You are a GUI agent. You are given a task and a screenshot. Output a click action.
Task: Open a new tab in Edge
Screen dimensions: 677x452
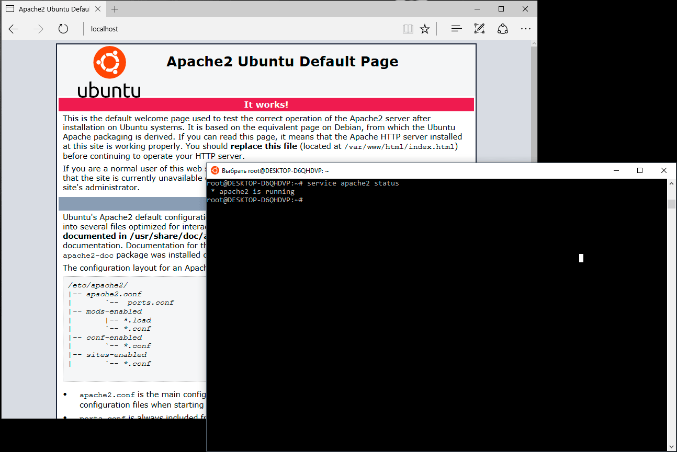(115, 9)
